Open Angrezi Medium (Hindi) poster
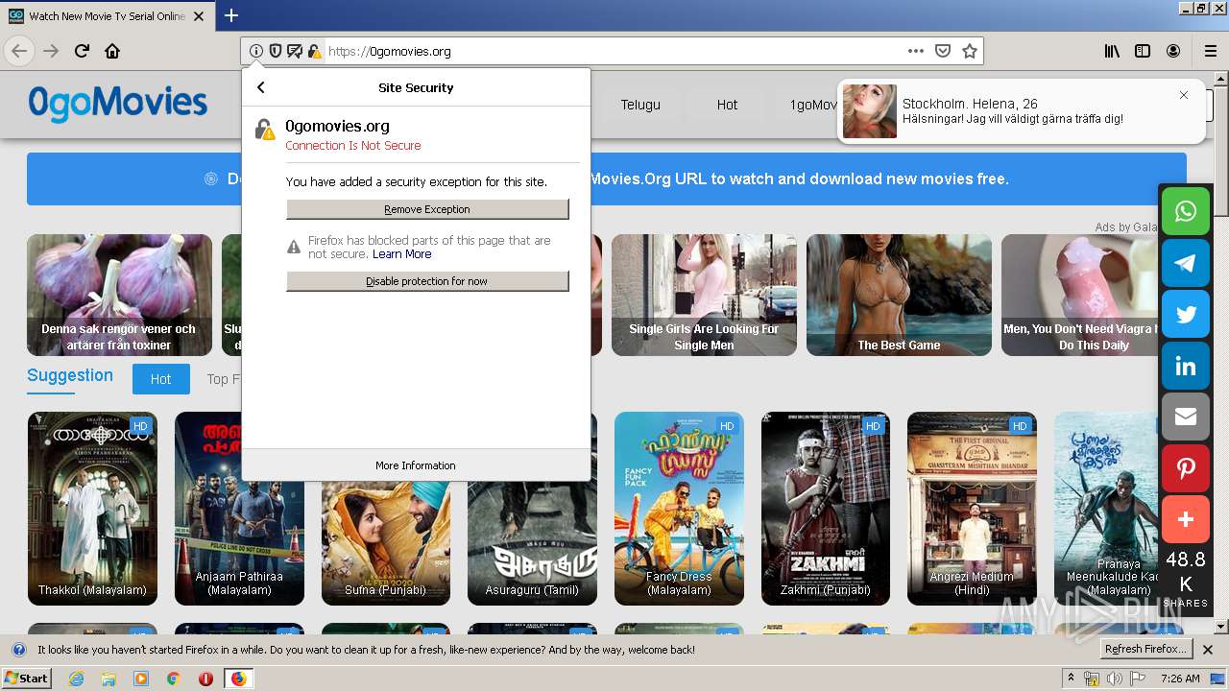Image resolution: width=1229 pixels, height=691 pixels. [972, 509]
